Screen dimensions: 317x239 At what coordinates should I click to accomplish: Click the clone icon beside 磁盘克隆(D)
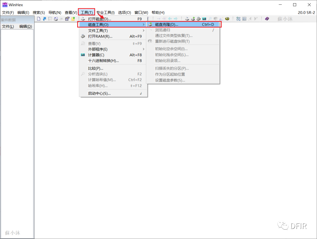[x=150, y=24]
